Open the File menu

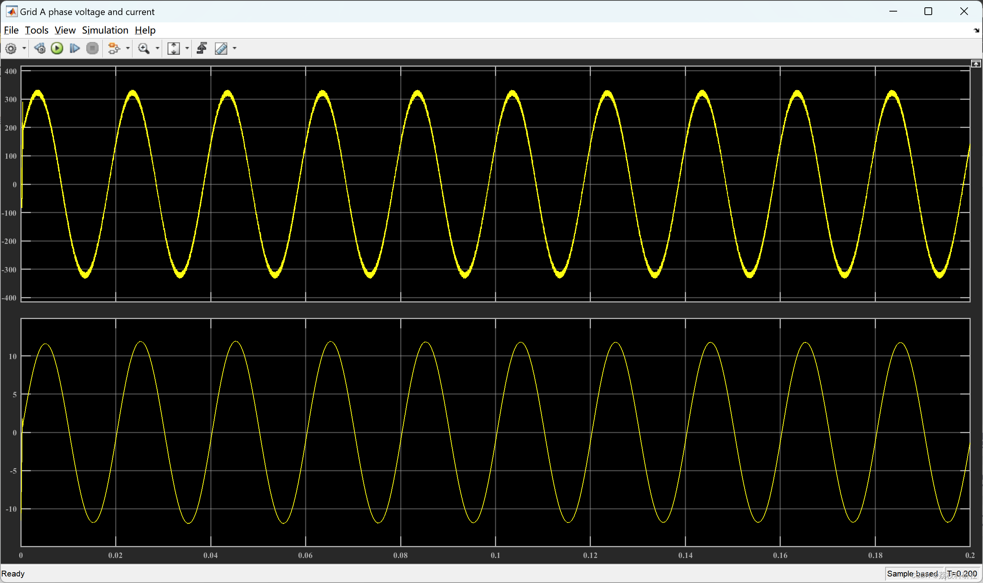point(11,30)
